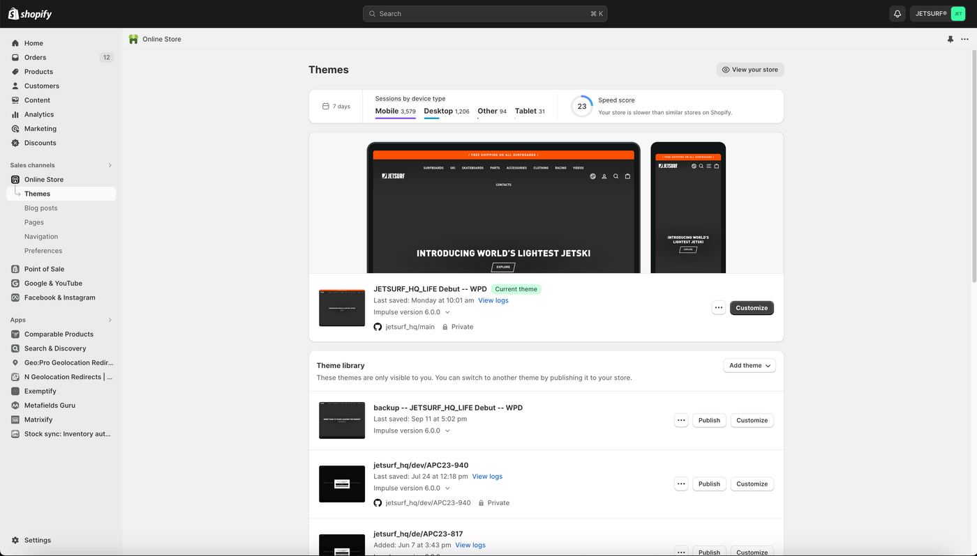This screenshot has width=977, height=556.
Task: Select the Other sessions tab
Action: pyautogui.click(x=492, y=111)
